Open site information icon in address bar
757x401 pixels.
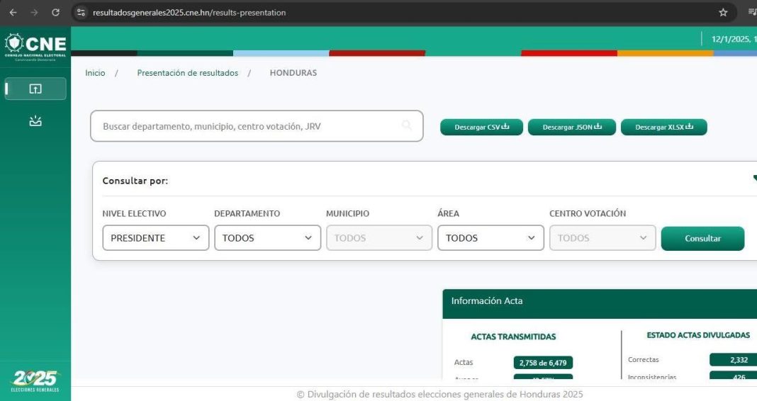pyautogui.click(x=81, y=12)
